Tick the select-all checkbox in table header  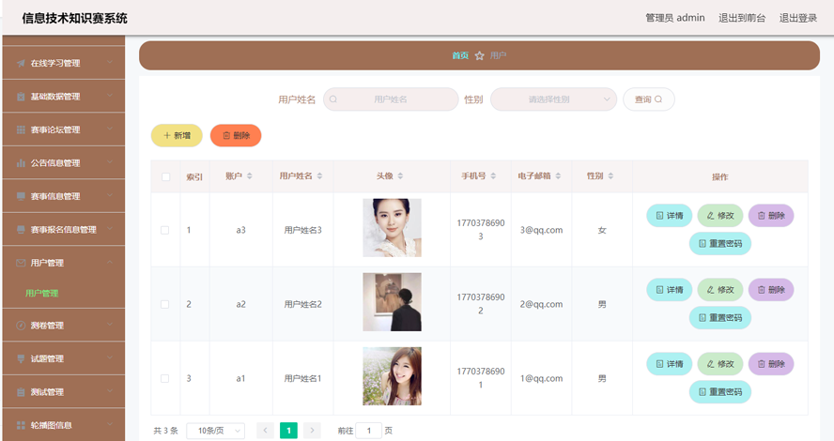tap(166, 177)
